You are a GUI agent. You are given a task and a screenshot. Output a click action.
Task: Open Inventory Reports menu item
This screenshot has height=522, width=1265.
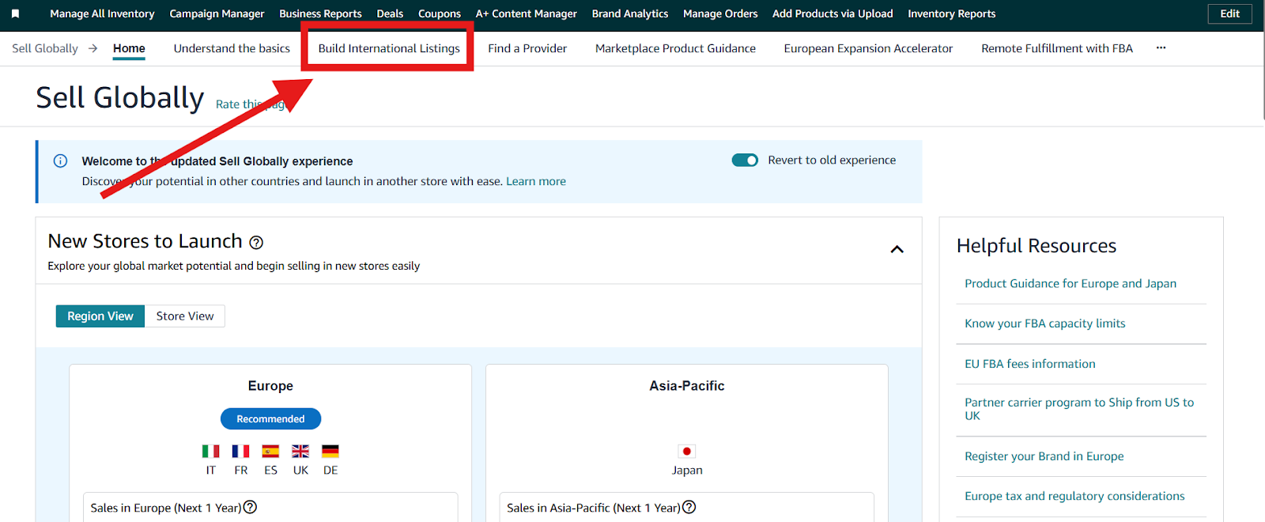tap(951, 14)
